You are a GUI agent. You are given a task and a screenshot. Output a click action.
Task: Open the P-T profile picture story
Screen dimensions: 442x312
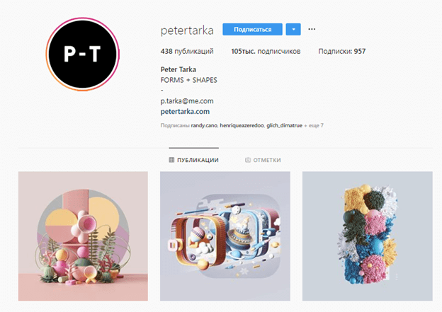(83, 54)
